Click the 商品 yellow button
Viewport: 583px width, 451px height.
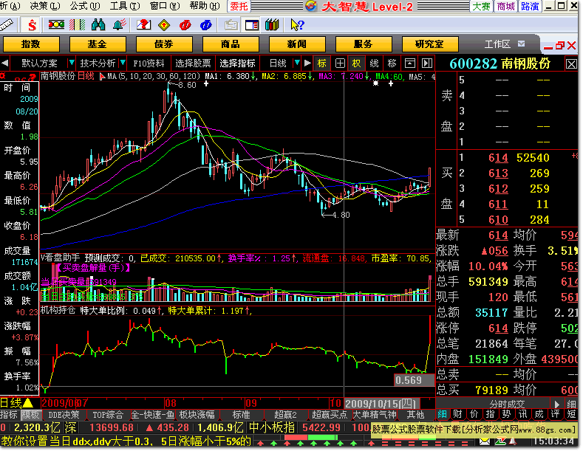[x=231, y=44]
